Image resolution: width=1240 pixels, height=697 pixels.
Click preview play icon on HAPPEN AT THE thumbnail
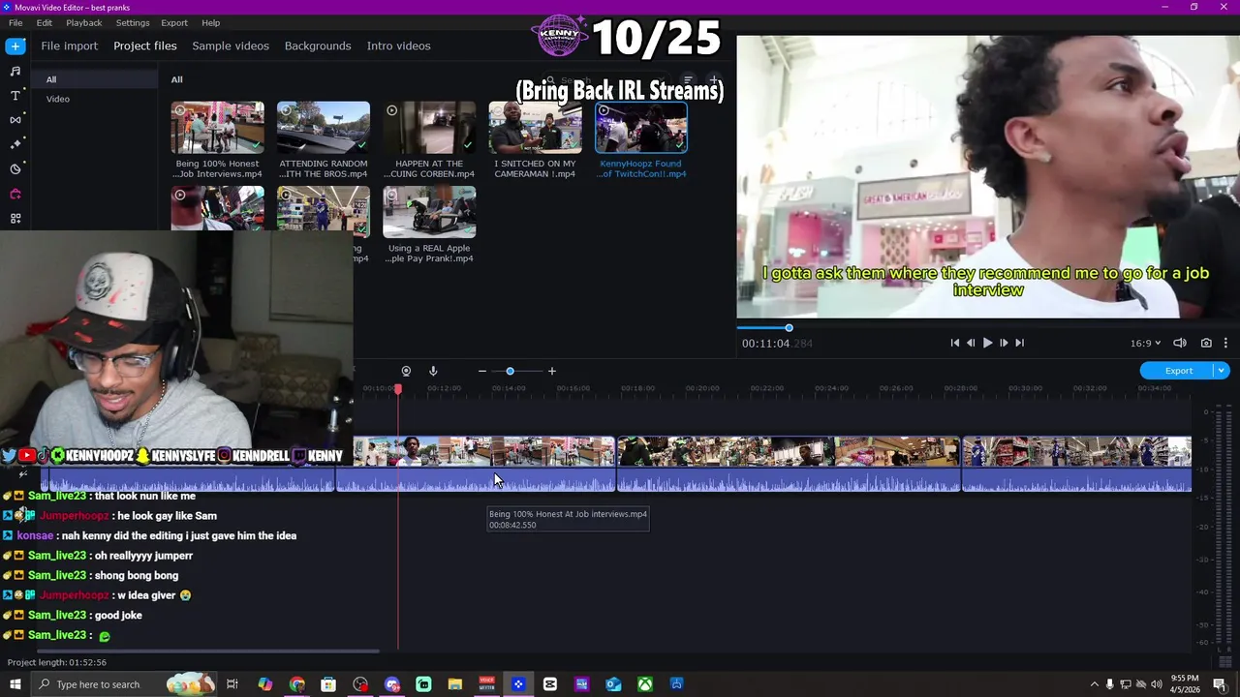pos(391,110)
